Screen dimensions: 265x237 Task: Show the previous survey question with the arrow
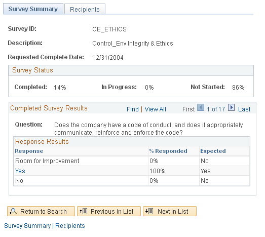point(201,107)
